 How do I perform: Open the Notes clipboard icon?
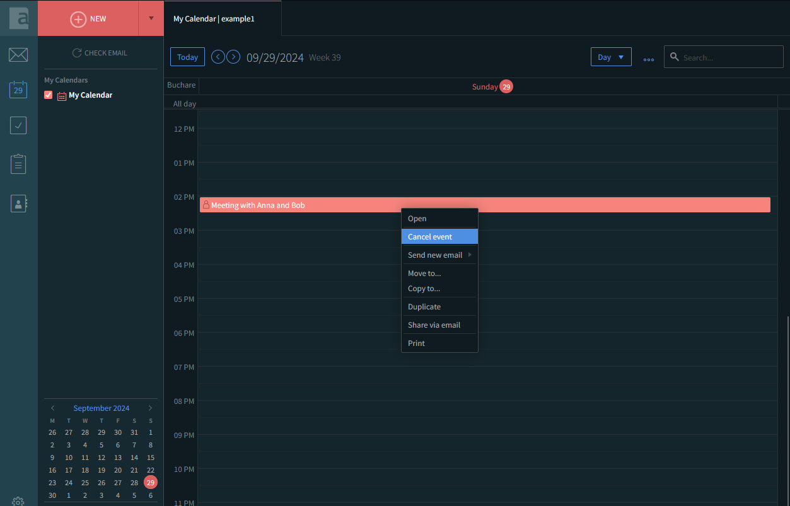(18, 164)
